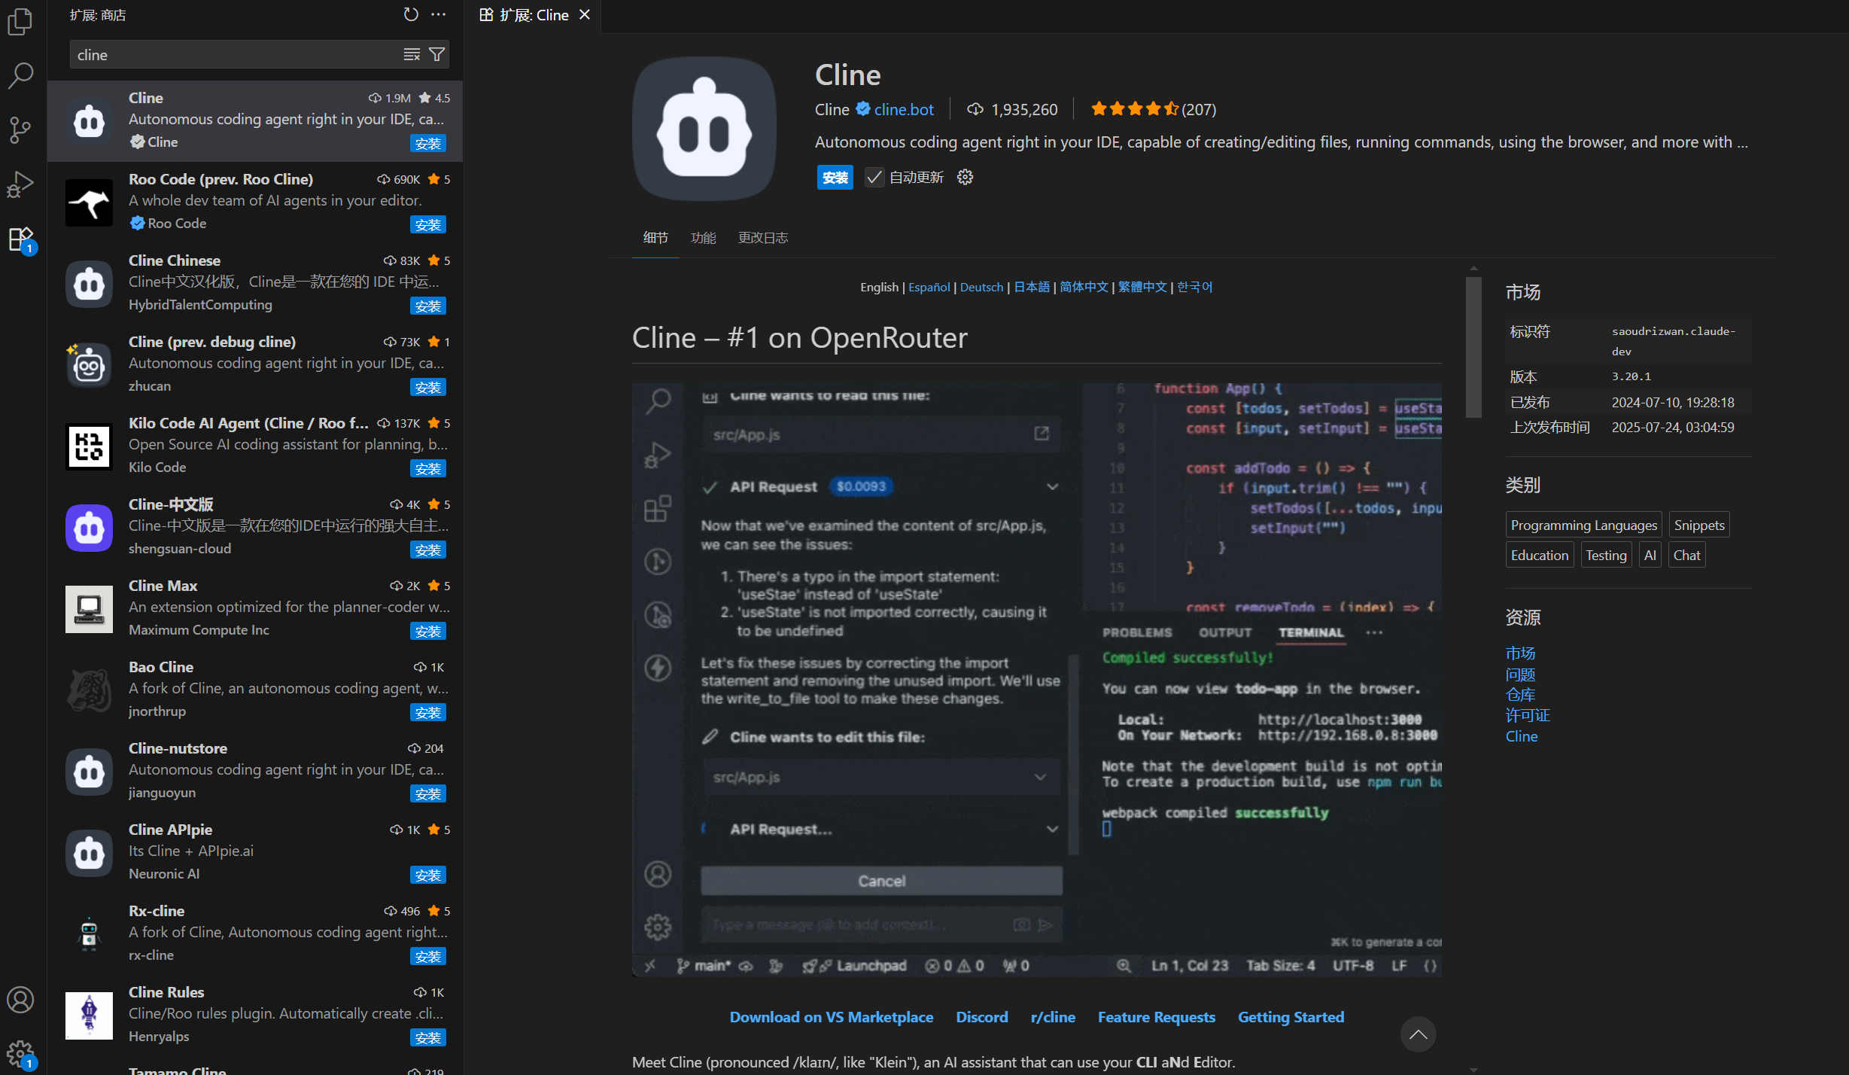Screen dimensions: 1849x1075
Task: Open the Accounts icon at the bottom
Action: (x=20, y=1000)
